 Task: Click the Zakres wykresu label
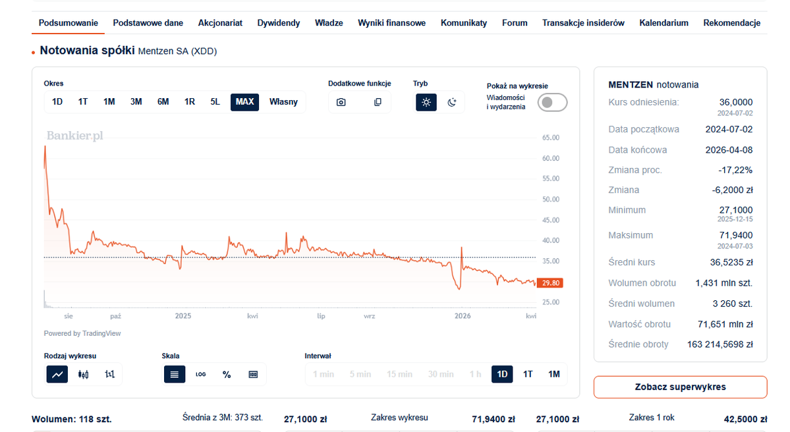399,418
